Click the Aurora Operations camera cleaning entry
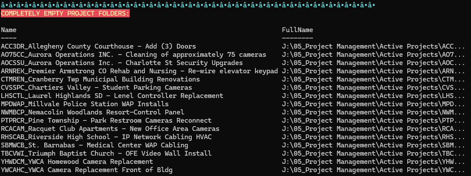 [x=134, y=55]
